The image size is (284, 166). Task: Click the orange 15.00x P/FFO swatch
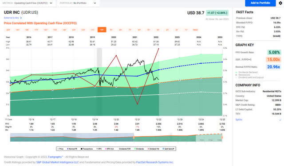point(273,59)
